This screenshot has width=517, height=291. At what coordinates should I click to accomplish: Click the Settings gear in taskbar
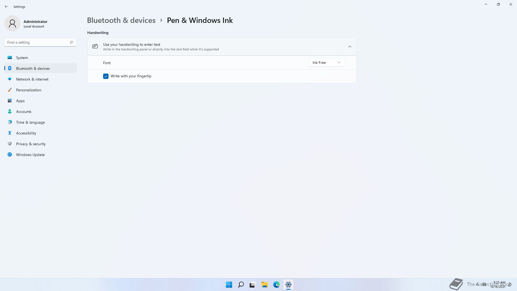[x=288, y=285]
